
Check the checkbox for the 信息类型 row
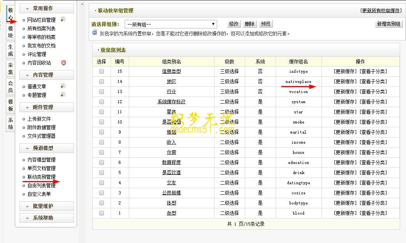tap(102, 71)
